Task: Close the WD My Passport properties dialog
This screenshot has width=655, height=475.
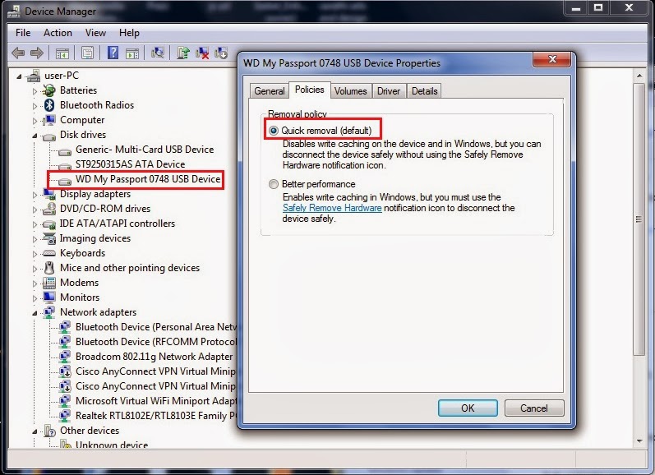Action: (551, 60)
